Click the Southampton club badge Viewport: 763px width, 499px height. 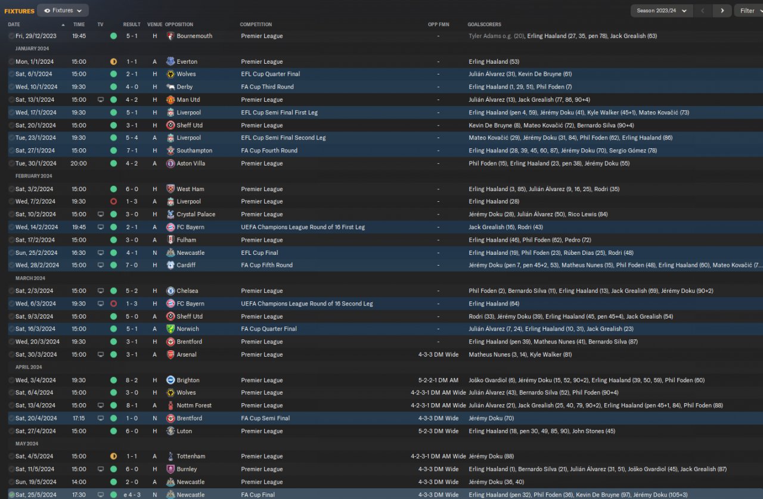click(x=170, y=151)
